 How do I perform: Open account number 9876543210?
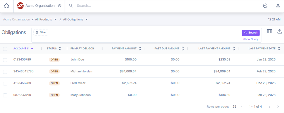22,95
